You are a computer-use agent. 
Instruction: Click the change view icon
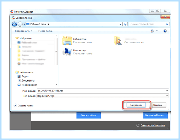[152, 31]
